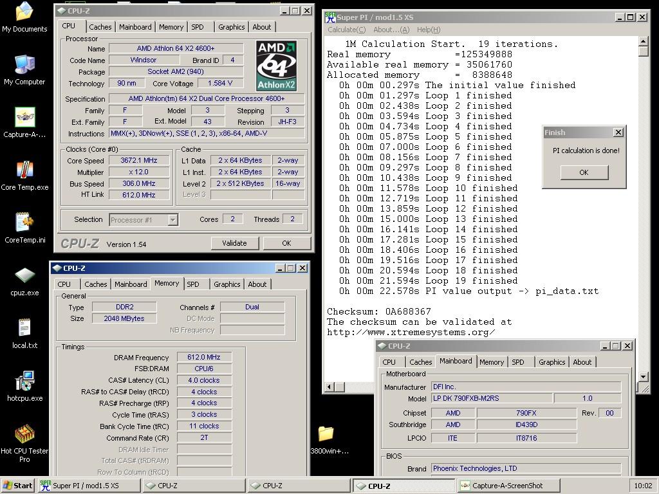Click the CAS# Latency value 4.0 clocks
The height and width of the screenshot is (494, 659).
pyautogui.click(x=204, y=380)
